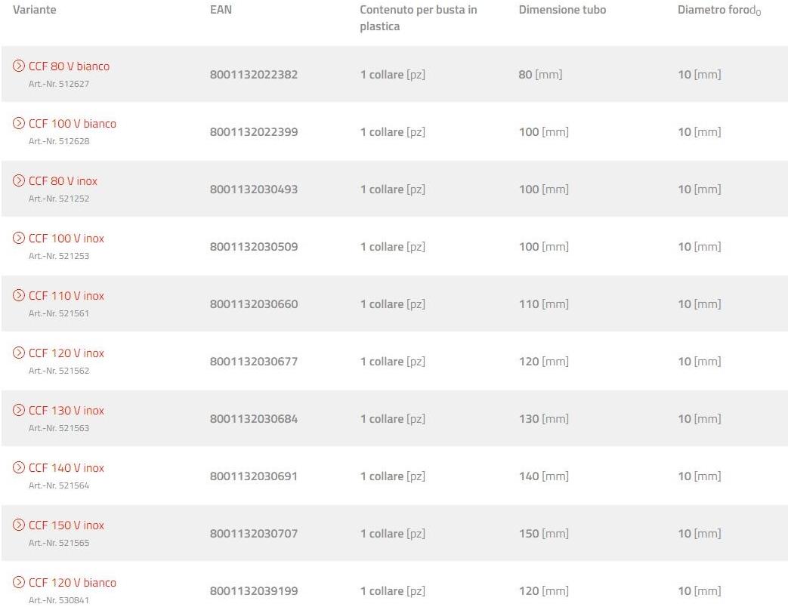Click the EAN column header

(x=221, y=10)
